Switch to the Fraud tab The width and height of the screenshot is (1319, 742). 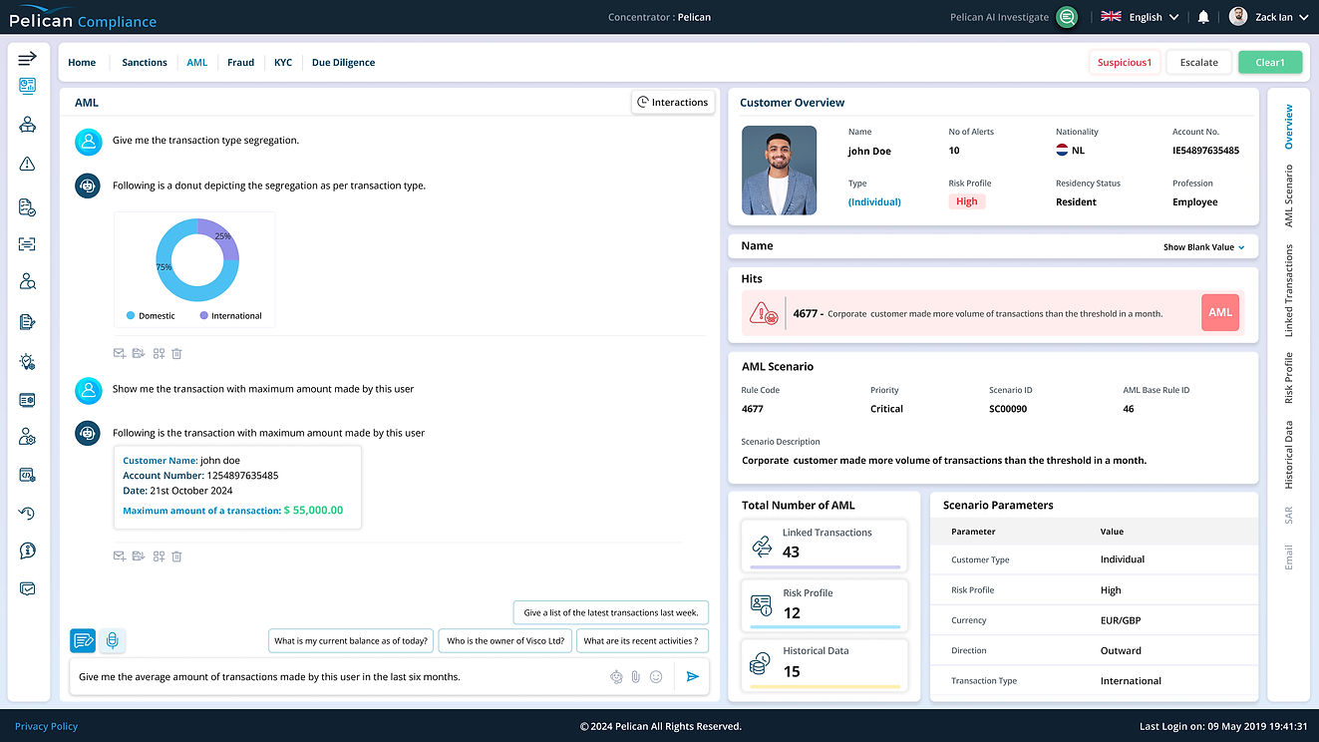pos(240,62)
